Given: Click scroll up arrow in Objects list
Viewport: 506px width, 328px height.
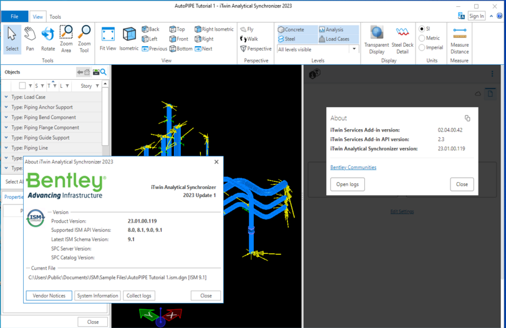Looking at the screenshot, I should [105, 84].
